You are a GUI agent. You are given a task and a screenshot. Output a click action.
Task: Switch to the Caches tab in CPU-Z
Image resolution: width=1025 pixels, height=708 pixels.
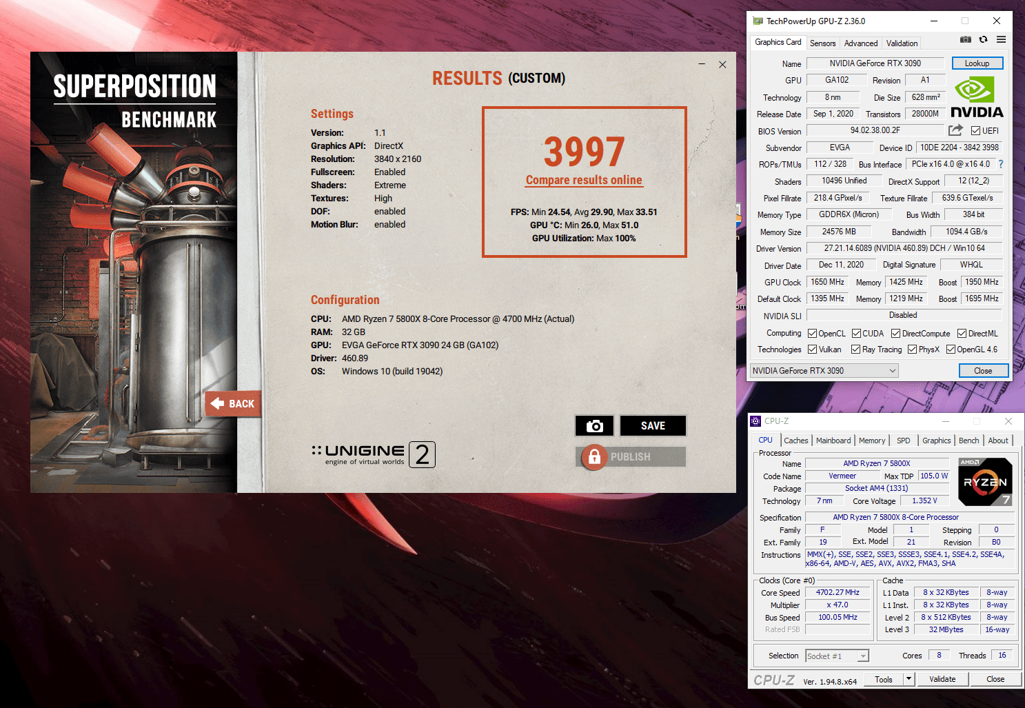click(x=795, y=441)
